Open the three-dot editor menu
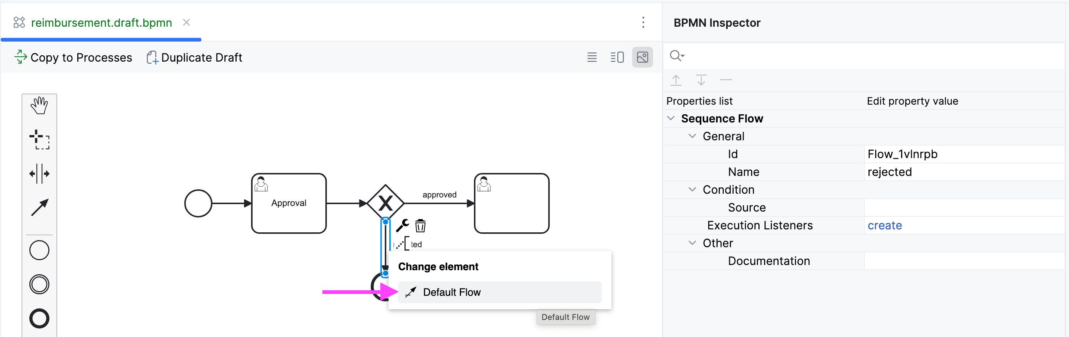Image resolution: width=1069 pixels, height=337 pixels. [x=643, y=23]
